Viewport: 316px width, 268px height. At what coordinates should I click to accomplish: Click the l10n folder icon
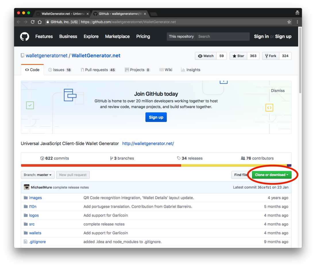click(26, 206)
